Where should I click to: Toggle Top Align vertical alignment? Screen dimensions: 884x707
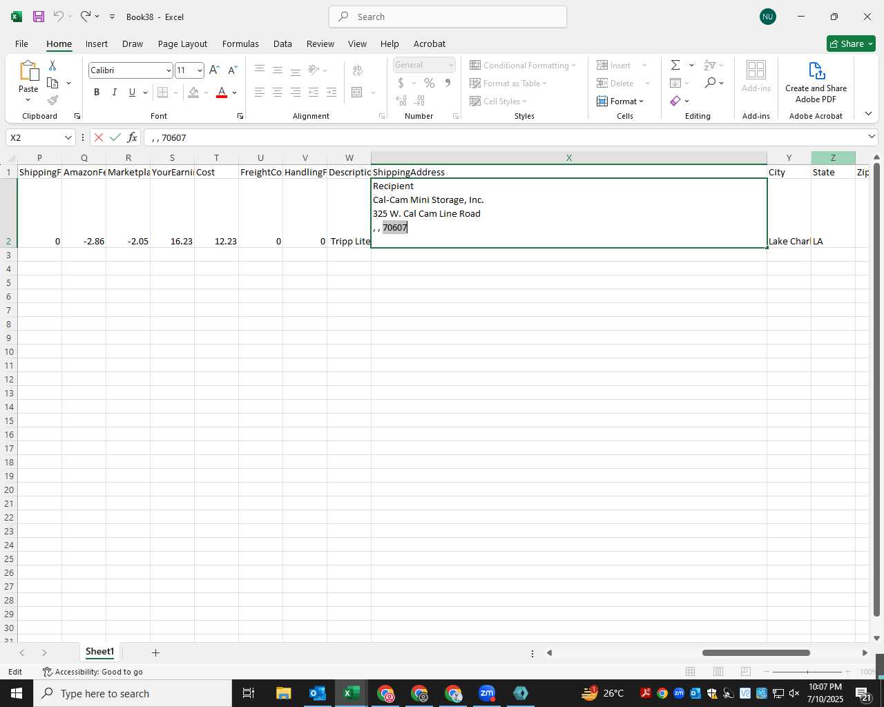[259, 70]
